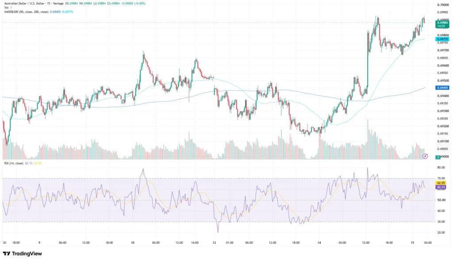Click the TradingView logo
453x261 pixels.
(23, 253)
